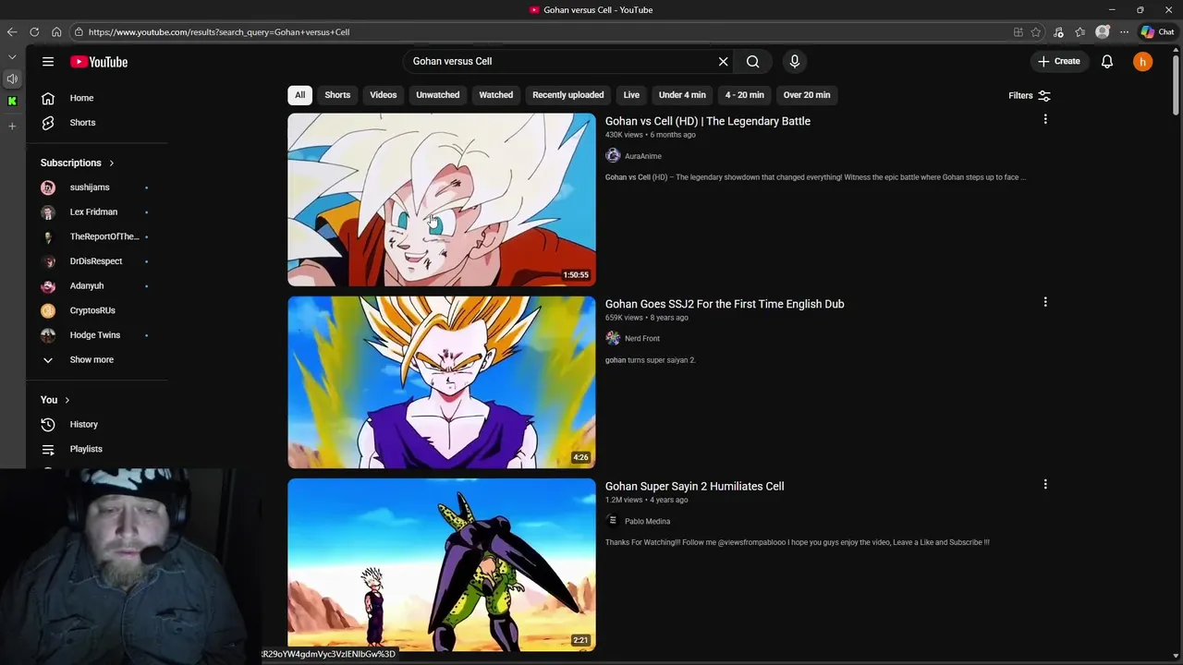Click the Home sidebar icon

click(48, 98)
